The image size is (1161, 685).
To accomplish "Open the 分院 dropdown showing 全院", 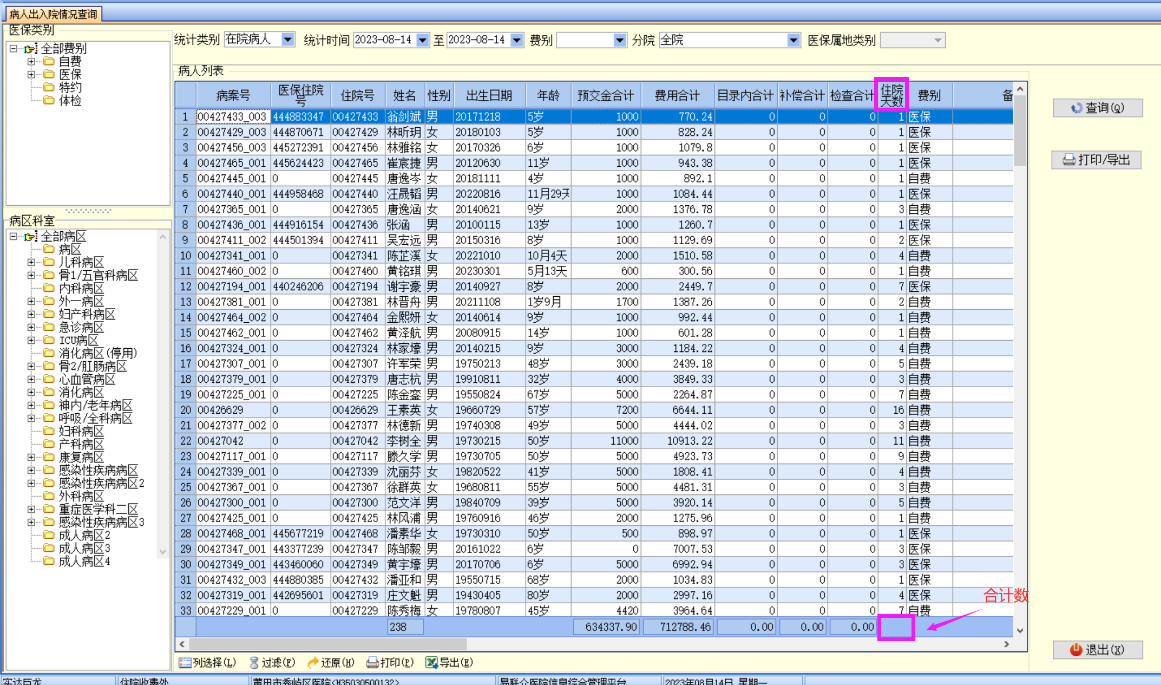I will [x=793, y=40].
